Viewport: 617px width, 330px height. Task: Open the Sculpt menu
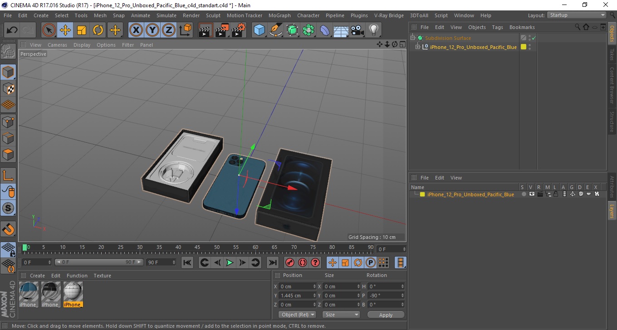(x=213, y=15)
